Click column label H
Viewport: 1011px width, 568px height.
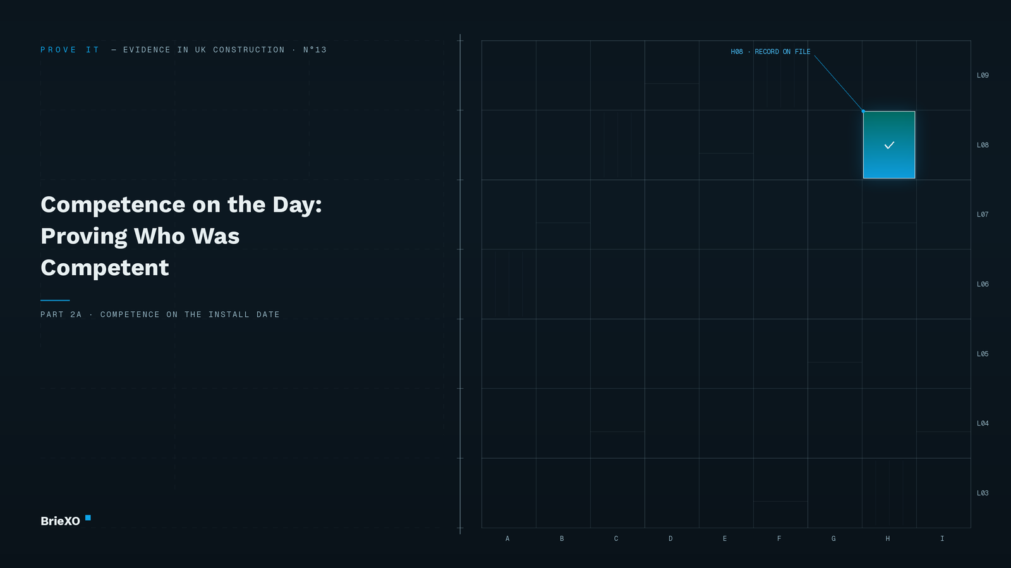pyautogui.click(x=888, y=539)
